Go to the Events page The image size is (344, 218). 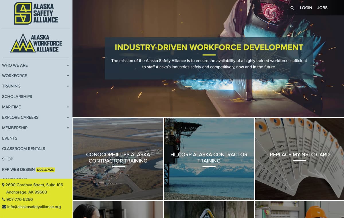click(x=10, y=138)
